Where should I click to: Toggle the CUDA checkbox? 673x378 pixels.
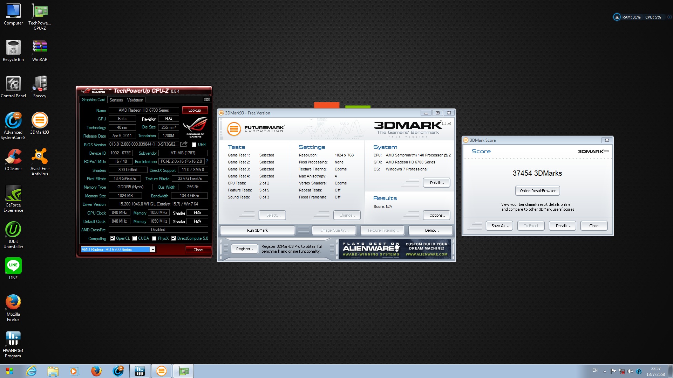coord(135,238)
